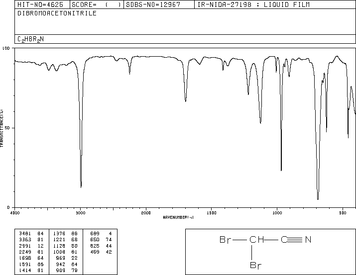
Task: Click the Br atom left of CH
Action: [x=225, y=240]
